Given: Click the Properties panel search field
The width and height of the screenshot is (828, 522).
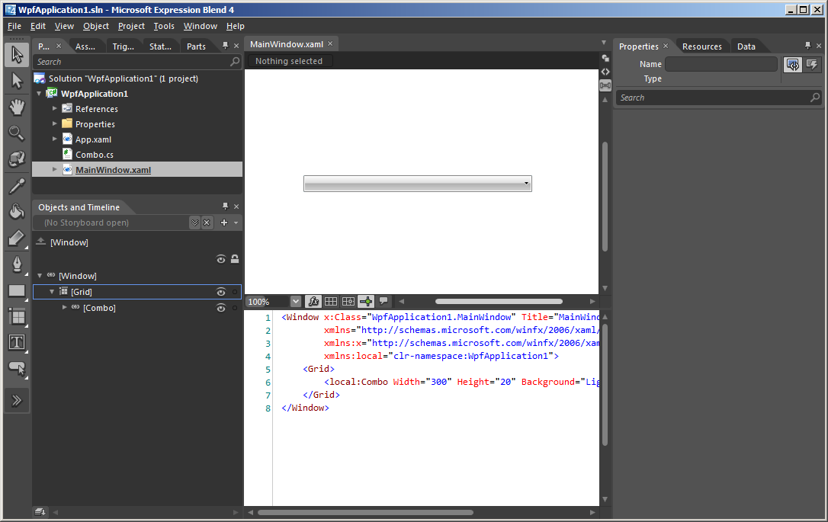Looking at the screenshot, I should coord(713,98).
